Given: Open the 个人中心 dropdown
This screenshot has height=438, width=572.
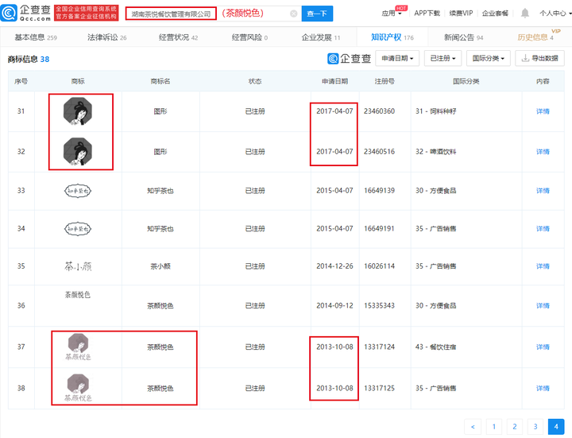Looking at the screenshot, I should tap(555, 14).
